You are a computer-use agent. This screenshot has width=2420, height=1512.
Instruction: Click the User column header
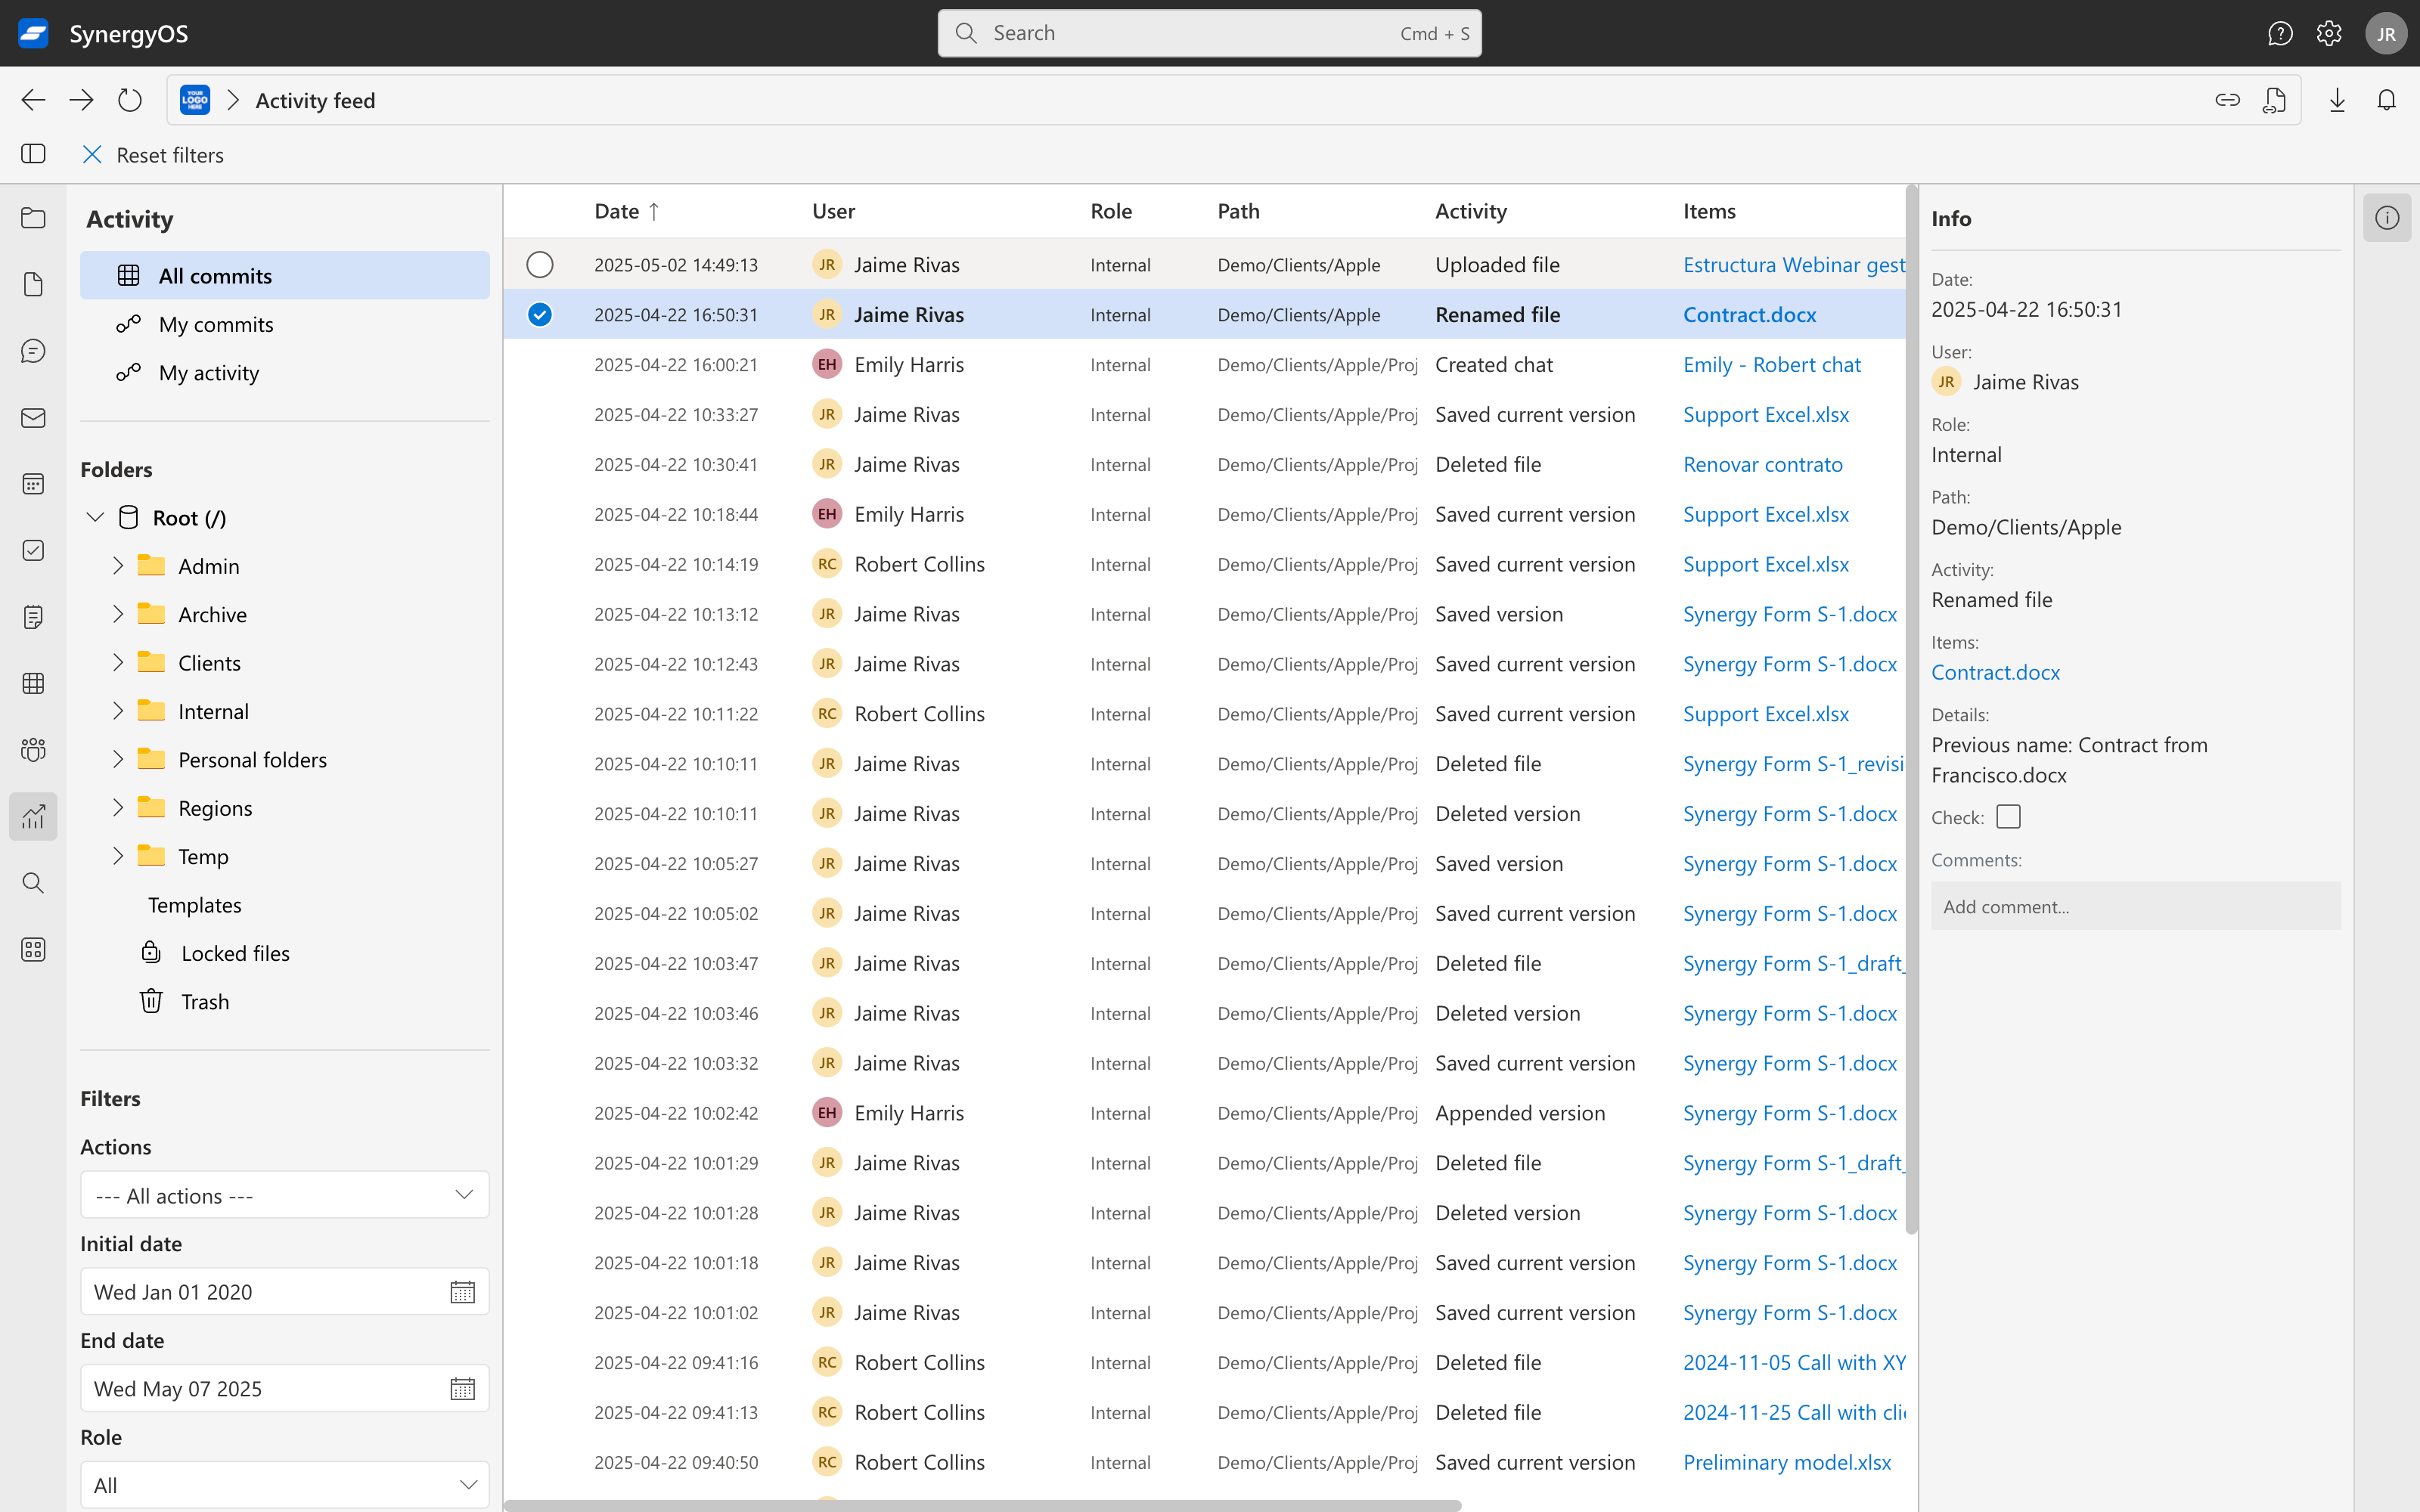[x=833, y=211]
